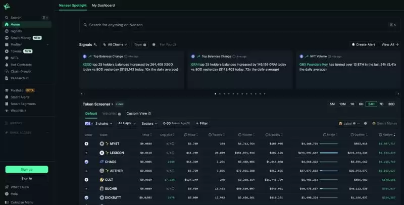Click the sparkle icon beside Signals

pos(95,44)
